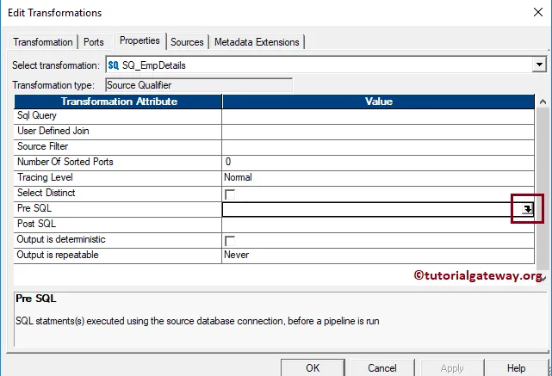Select the Select Distinct attribute label

click(47, 193)
